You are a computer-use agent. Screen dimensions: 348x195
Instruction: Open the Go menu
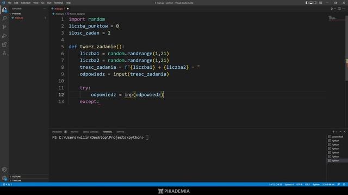tap(42, 3)
